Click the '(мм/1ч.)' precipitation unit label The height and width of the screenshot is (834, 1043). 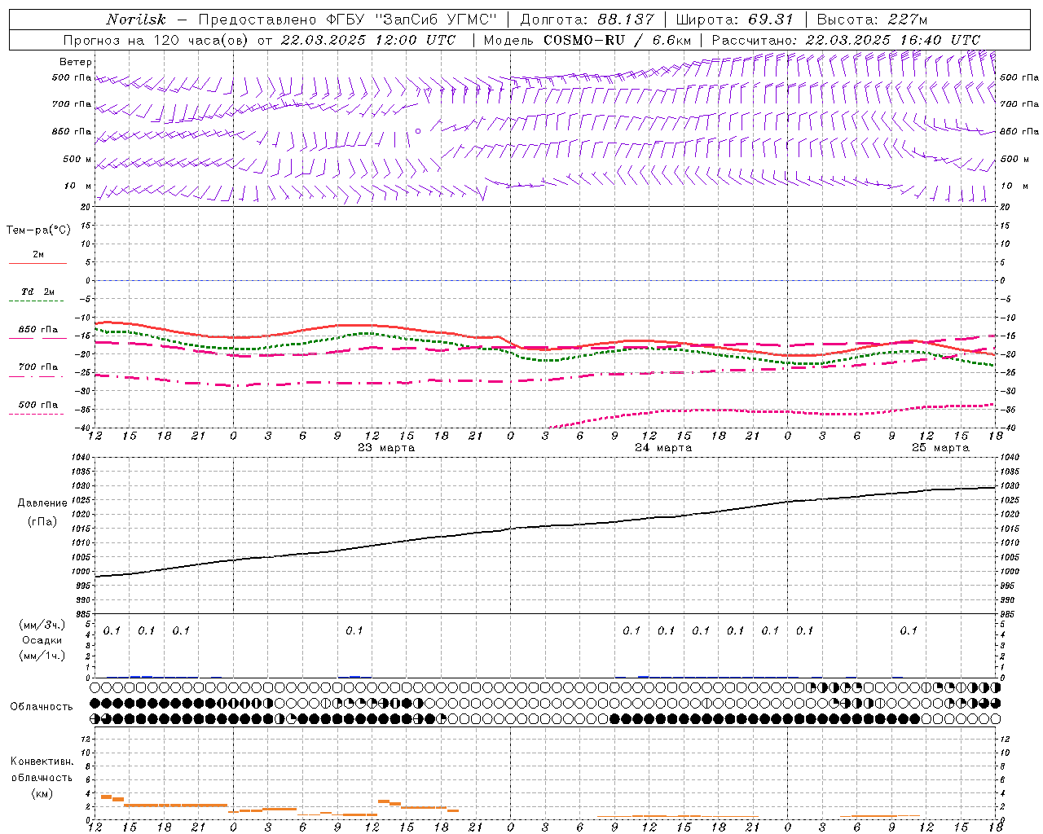coord(42,656)
